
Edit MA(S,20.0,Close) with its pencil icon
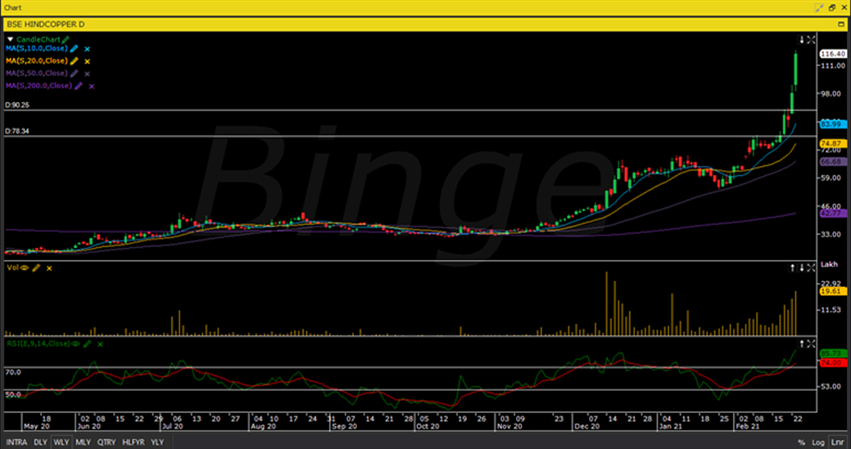(x=75, y=61)
